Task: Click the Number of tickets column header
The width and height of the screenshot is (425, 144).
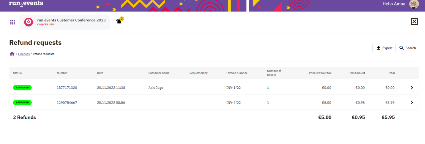Action: [274, 73]
